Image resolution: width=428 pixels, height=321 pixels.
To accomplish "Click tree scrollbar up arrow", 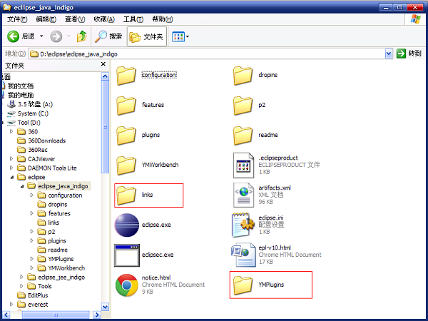I will point(105,76).
